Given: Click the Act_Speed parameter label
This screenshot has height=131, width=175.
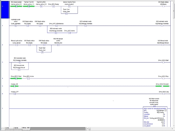Looking at the screenshot, I should point(147,126).
